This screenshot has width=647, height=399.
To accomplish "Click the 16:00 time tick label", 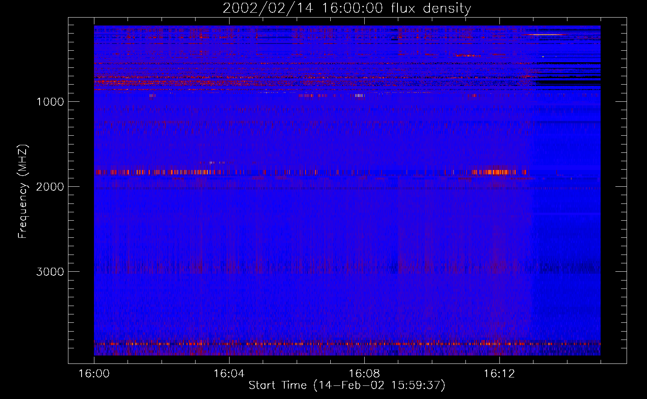I will pos(94,374).
